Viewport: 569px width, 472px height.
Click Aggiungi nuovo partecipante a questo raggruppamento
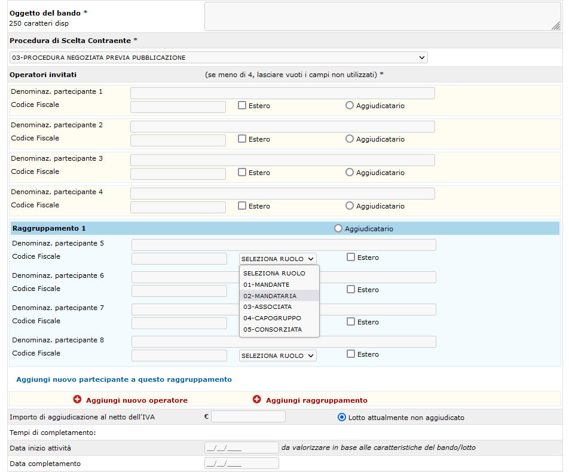pos(124,379)
